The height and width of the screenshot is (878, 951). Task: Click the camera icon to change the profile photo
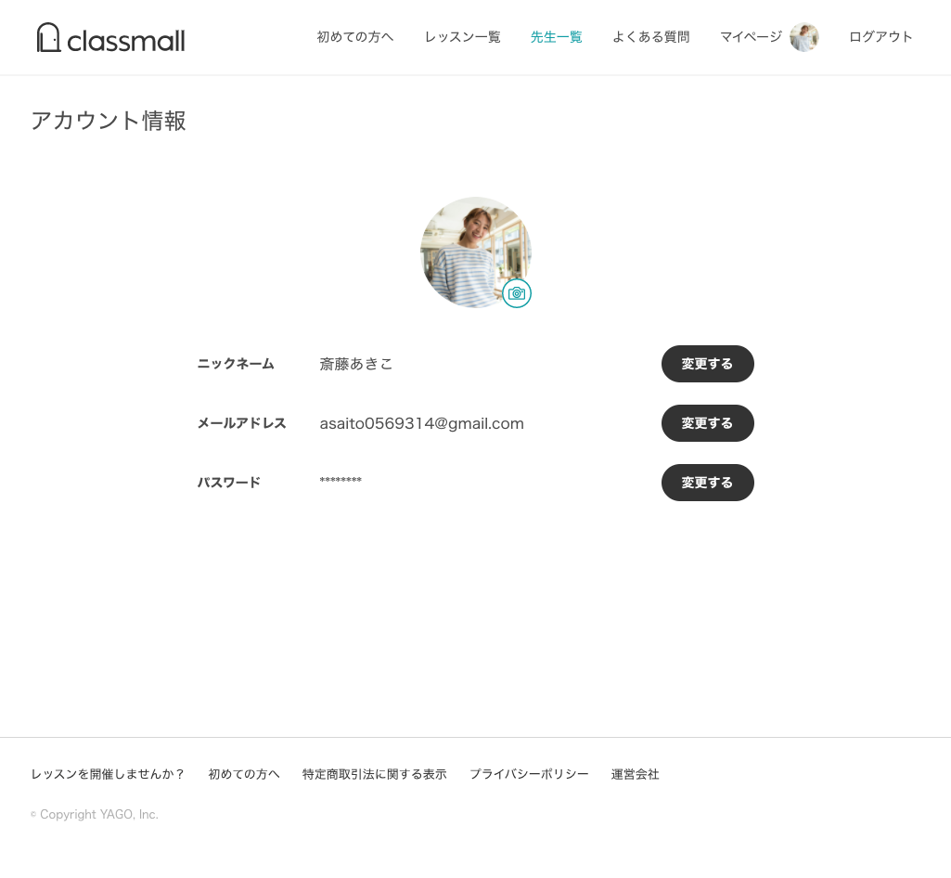(517, 293)
